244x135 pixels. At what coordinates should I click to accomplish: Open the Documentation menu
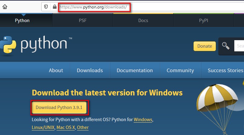(x=135, y=70)
